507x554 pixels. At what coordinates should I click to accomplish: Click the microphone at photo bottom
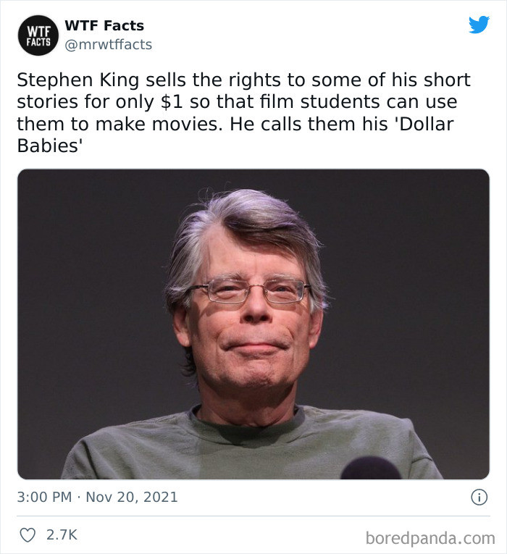point(370,469)
